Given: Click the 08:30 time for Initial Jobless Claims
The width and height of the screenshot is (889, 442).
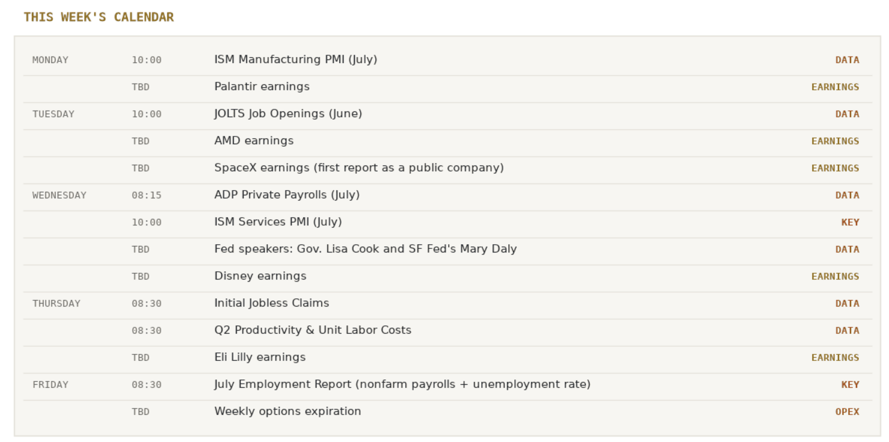Looking at the screenshot, I should coord(147,304).
